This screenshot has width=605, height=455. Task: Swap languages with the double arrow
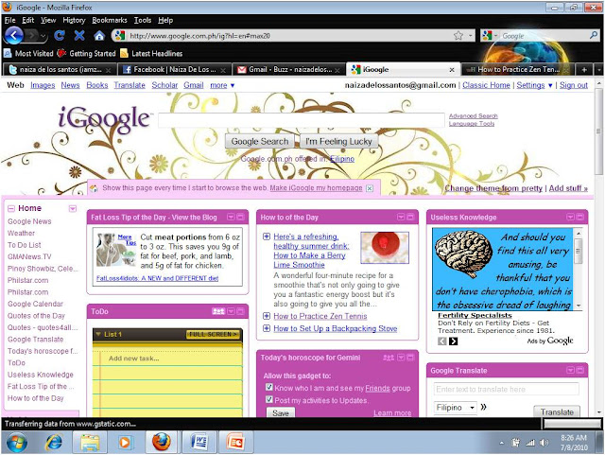[x=483, y=407]
